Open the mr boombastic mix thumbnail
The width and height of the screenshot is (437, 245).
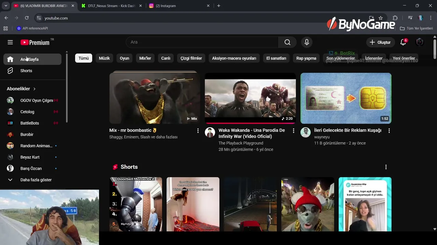155,98
